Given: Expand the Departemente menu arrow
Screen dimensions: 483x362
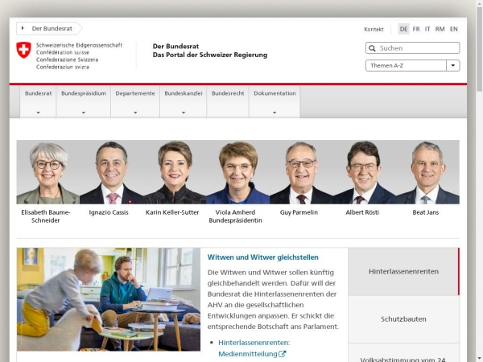Looking at the screenshot, I should point(135,113).
